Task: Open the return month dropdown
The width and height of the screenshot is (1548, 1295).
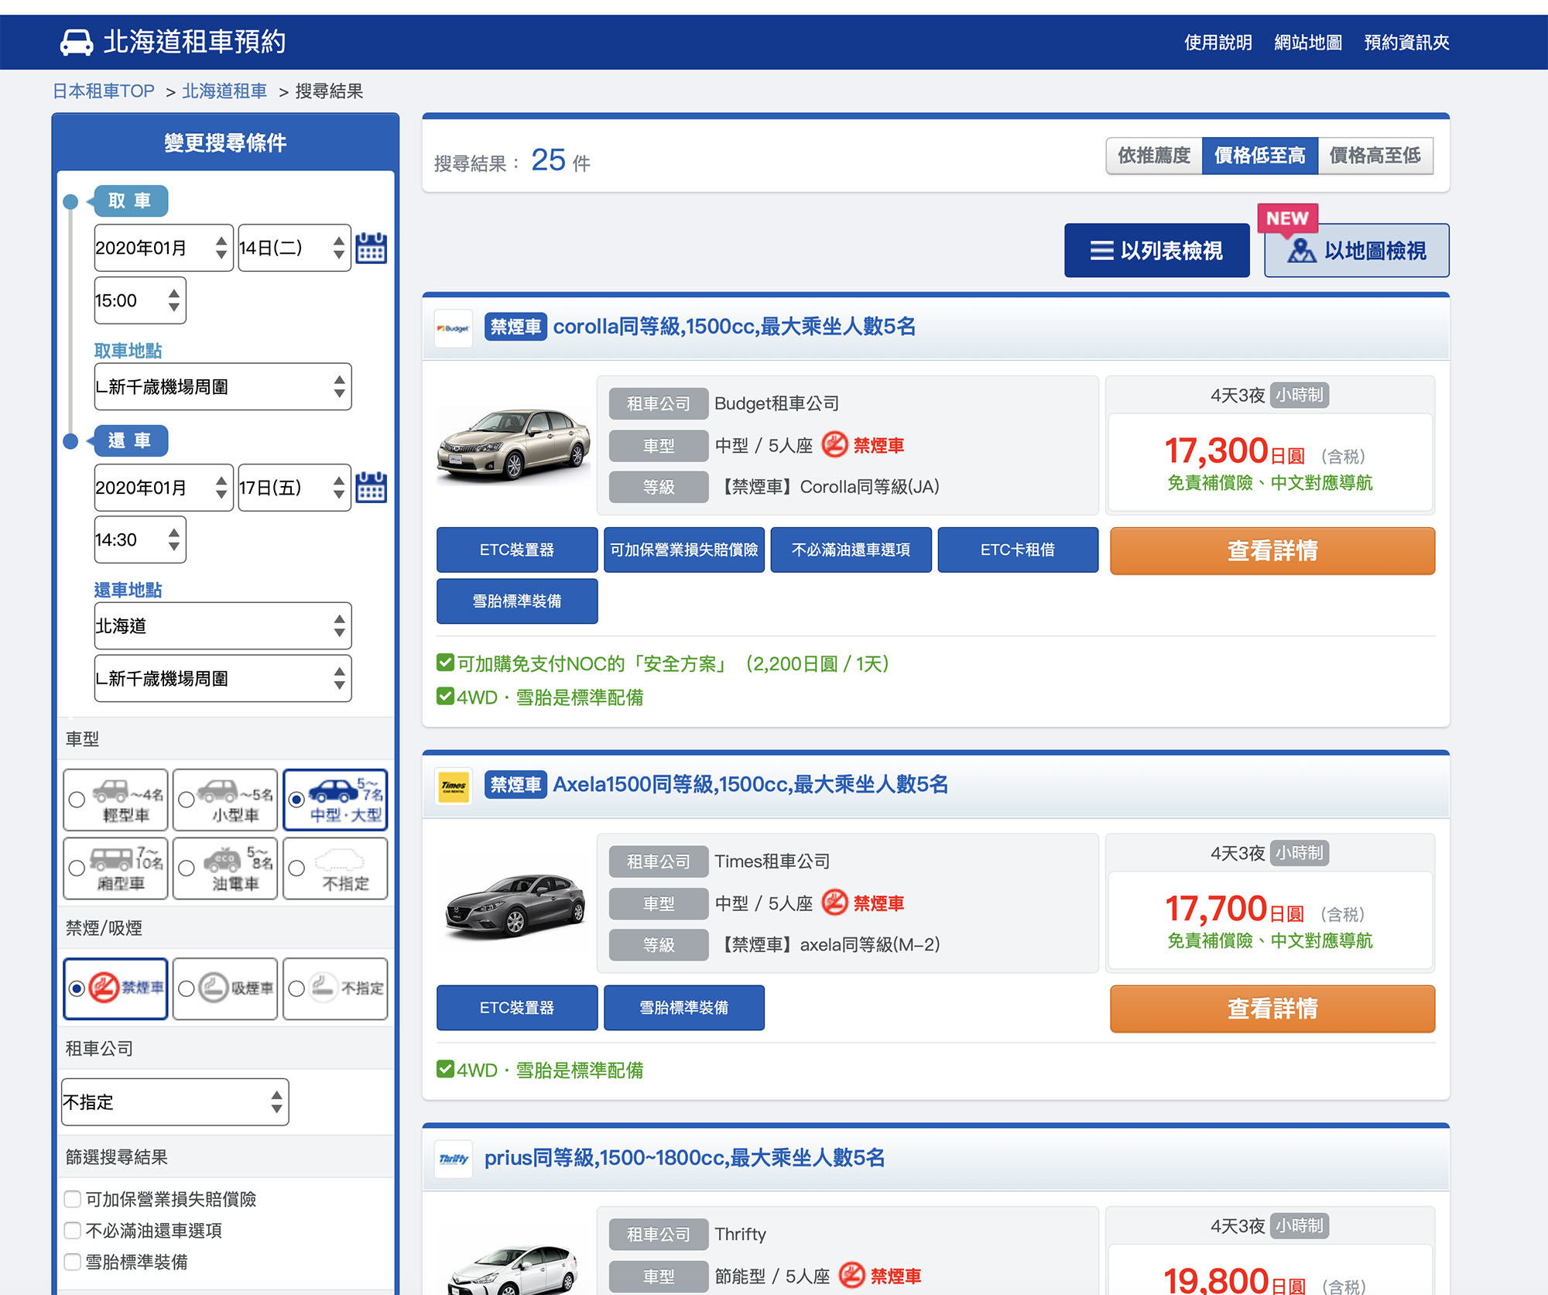Action: 163,488
